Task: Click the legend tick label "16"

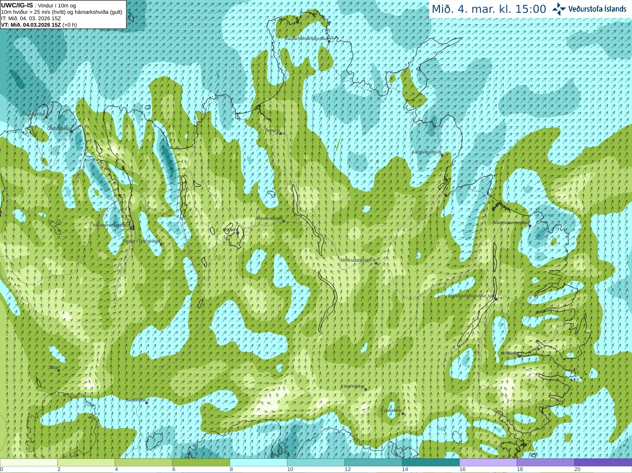Action: [x=462, y=470]
